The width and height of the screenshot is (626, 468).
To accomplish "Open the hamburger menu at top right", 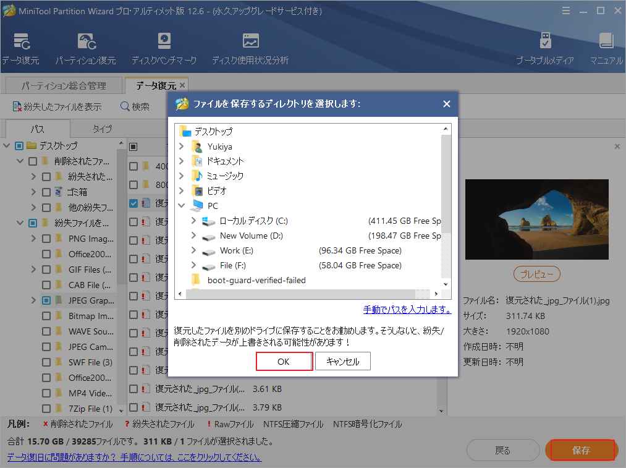I will coord(566,11).
